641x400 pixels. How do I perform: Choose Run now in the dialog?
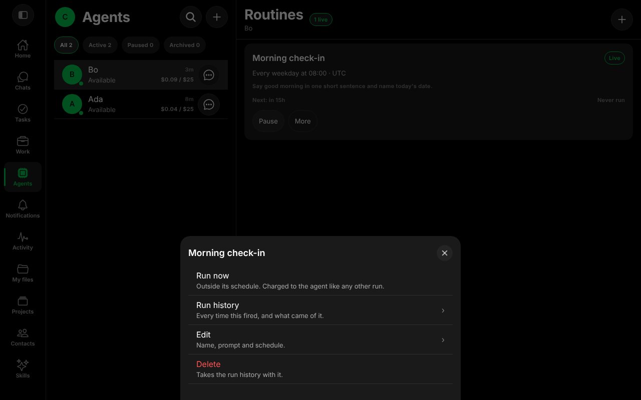coord(320,280)
